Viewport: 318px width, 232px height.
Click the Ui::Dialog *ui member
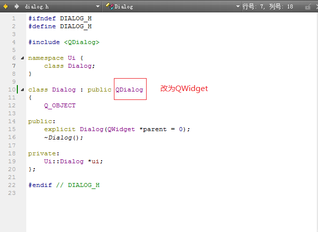[x=73, y=161]
